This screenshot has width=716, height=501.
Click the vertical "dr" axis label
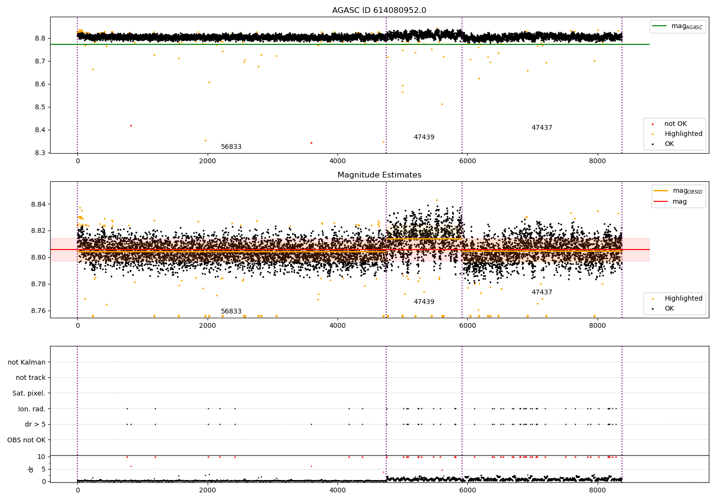31,469
